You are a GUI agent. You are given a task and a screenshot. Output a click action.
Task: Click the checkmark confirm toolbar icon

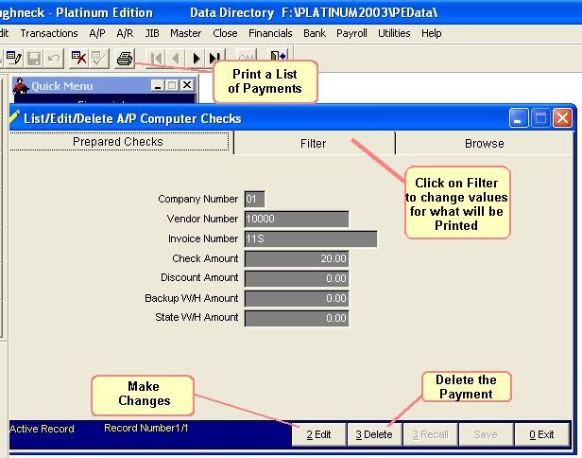click(x=98, y=58)
